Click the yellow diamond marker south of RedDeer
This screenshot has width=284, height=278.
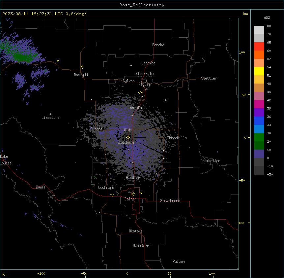(140, 93)
